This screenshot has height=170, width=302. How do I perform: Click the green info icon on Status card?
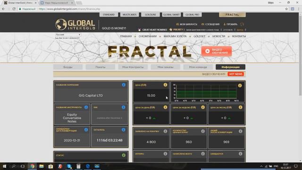[124, 155]
